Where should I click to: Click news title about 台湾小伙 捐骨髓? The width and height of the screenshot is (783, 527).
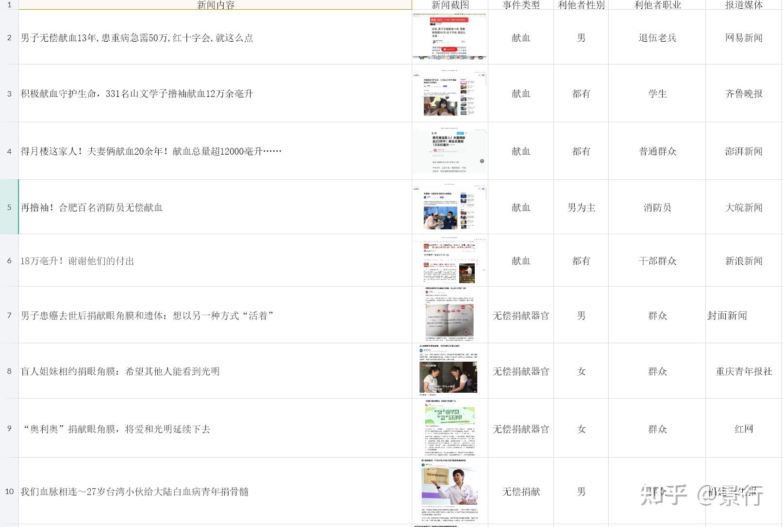click(x=134, y=491)
